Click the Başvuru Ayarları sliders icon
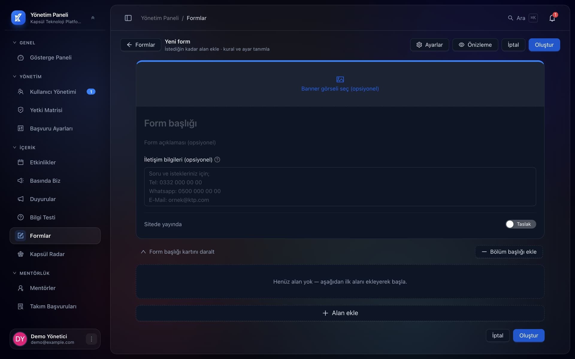Viewport: 575px width, 359px height. coord(21,128)
